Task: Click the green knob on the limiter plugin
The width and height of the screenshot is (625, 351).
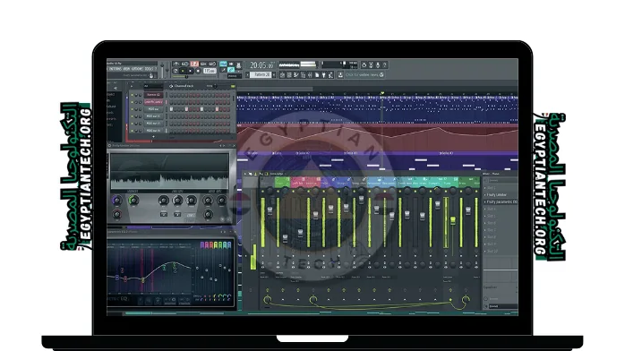Action: (133, 201)
